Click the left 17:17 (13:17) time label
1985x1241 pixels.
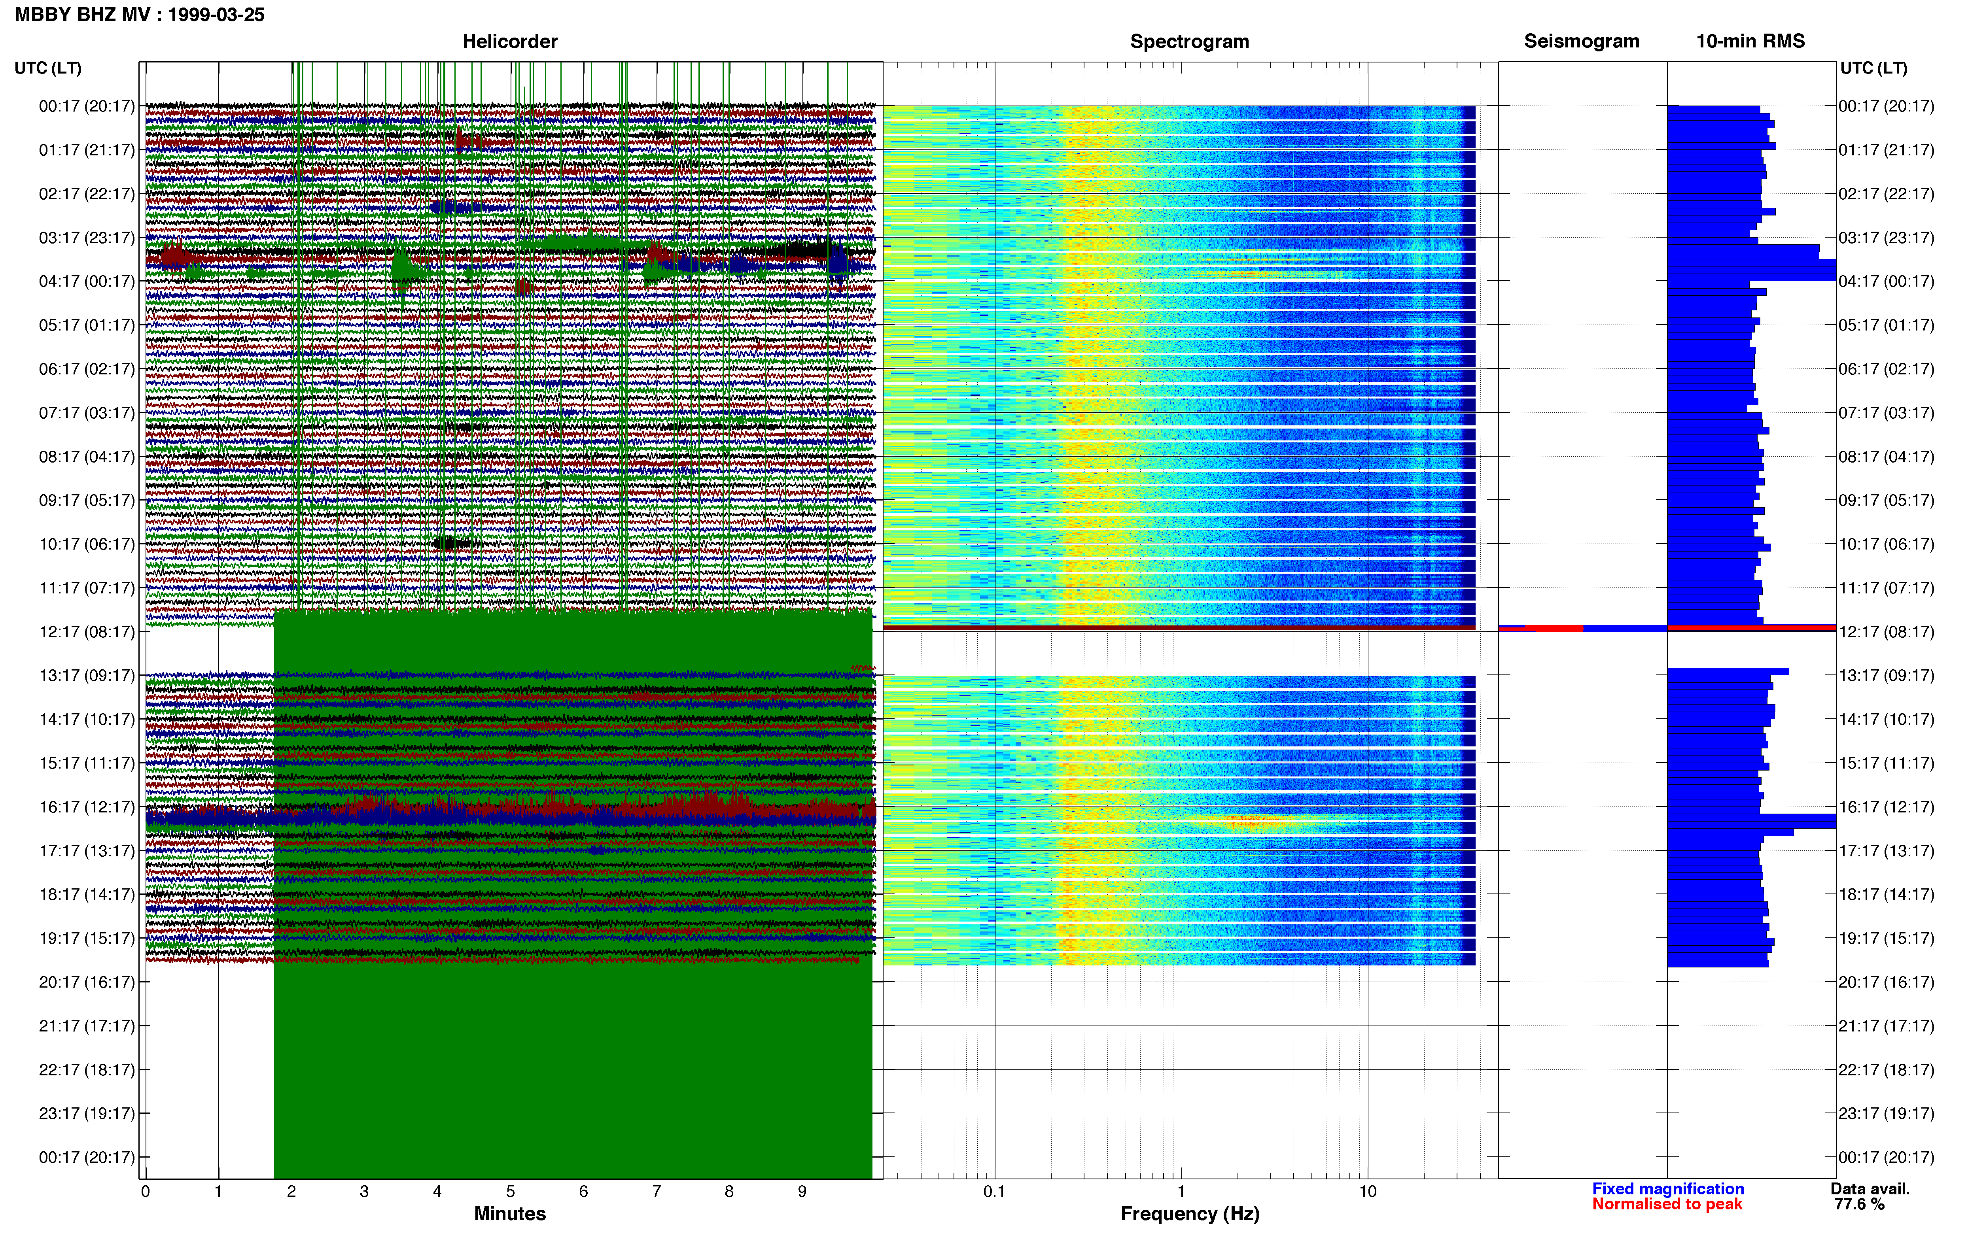87,851
